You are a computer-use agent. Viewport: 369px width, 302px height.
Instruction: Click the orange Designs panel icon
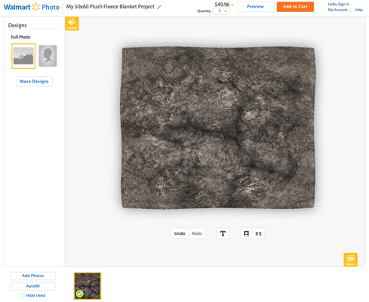coord(72,23)
